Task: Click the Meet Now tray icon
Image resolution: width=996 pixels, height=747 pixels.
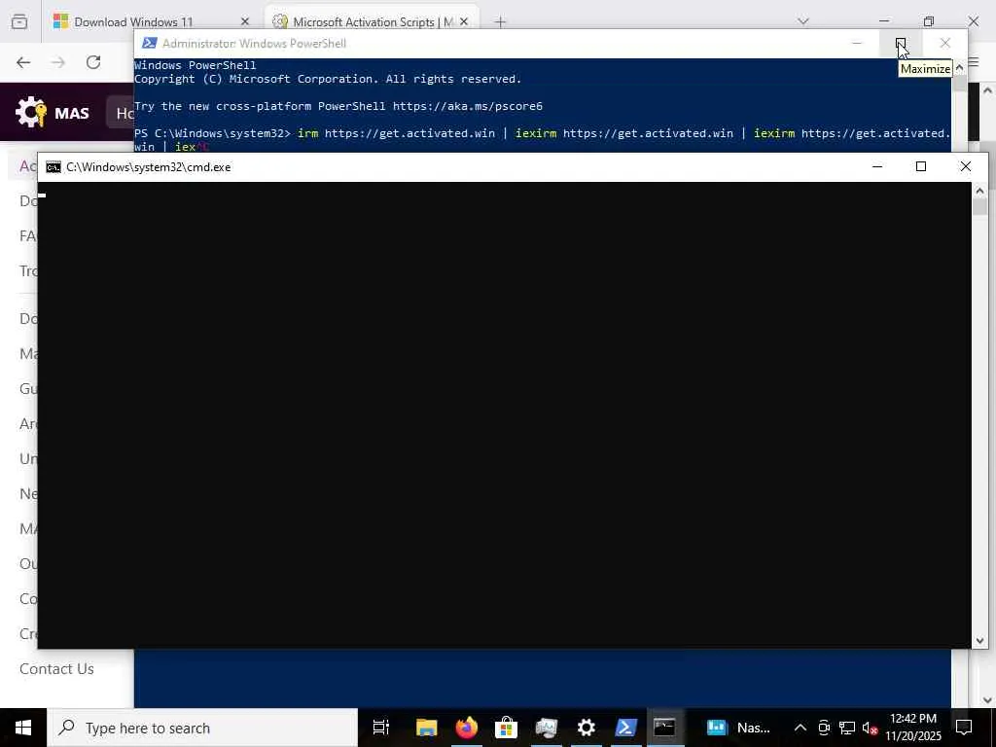Action: tap(824, 728)
